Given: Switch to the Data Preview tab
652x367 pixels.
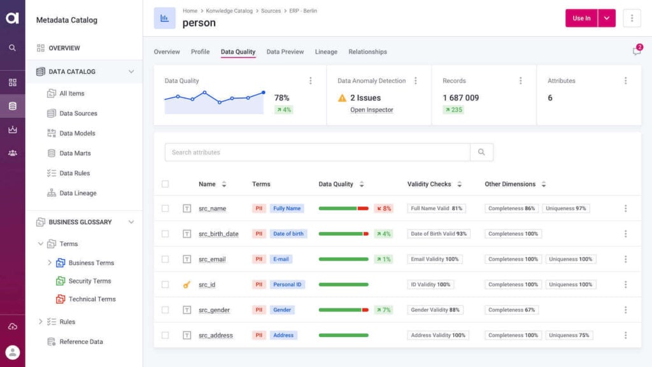Looking at the screenshot, I should point(285,52).
